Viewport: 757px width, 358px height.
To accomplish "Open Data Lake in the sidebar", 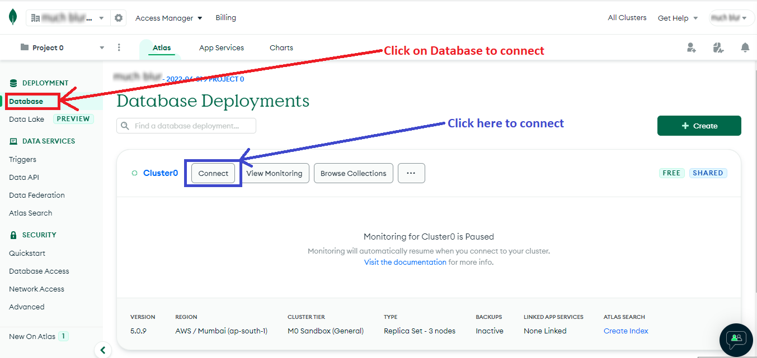I will click(26, 119).
